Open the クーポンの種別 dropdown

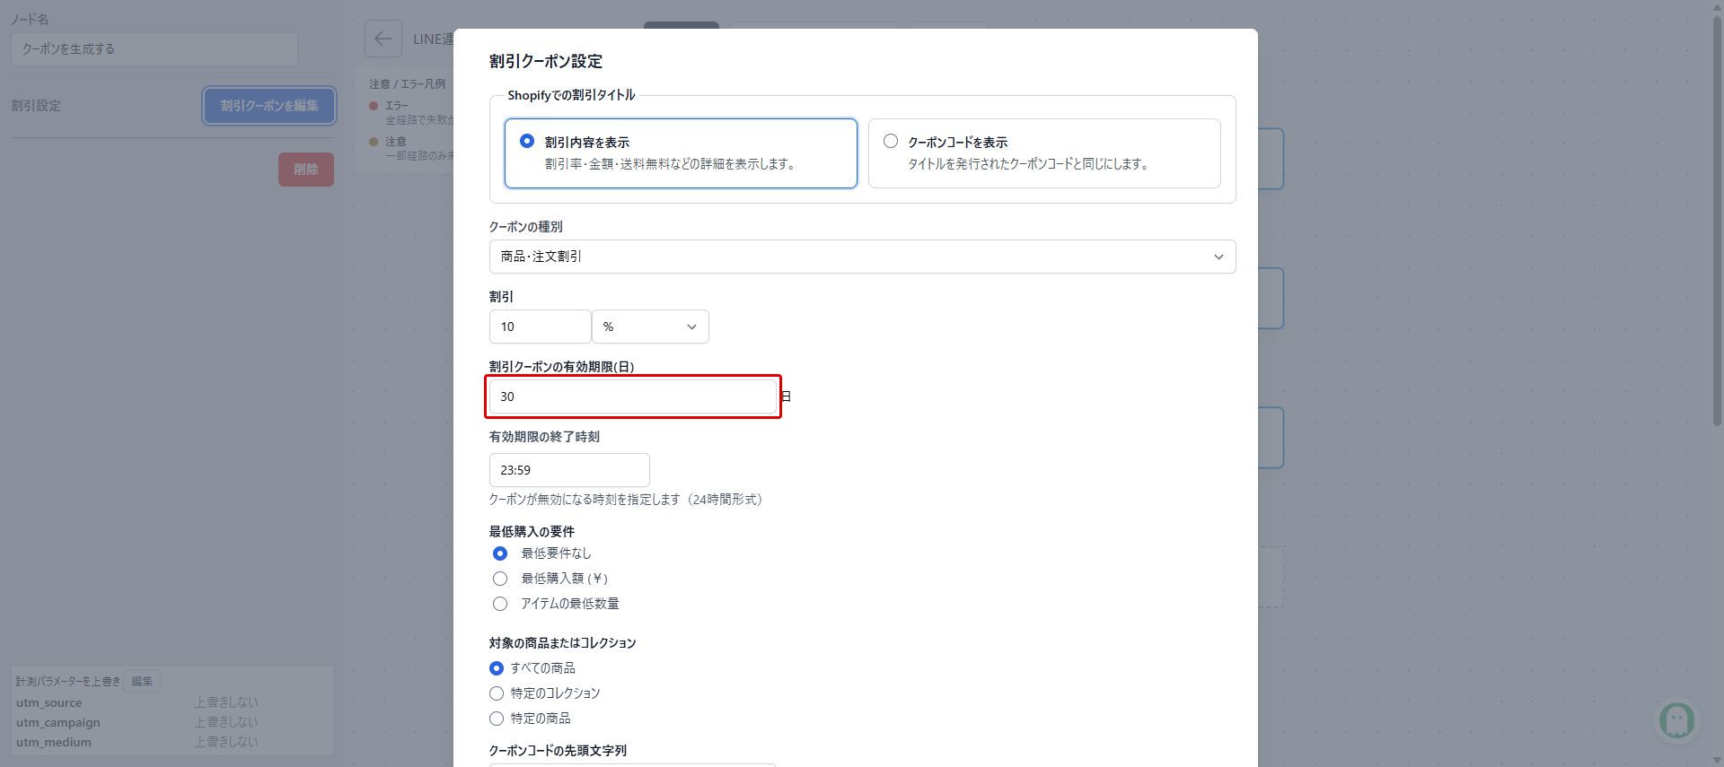862,257
